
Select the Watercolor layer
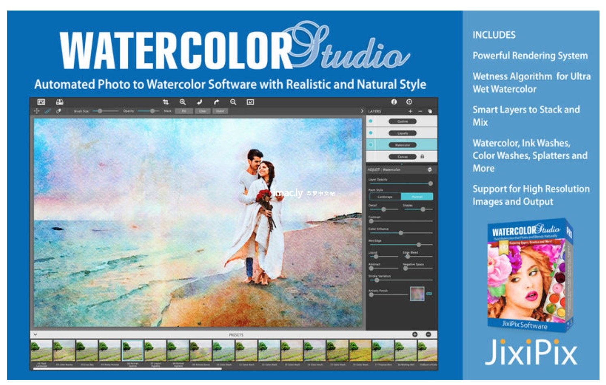point(402,145)
